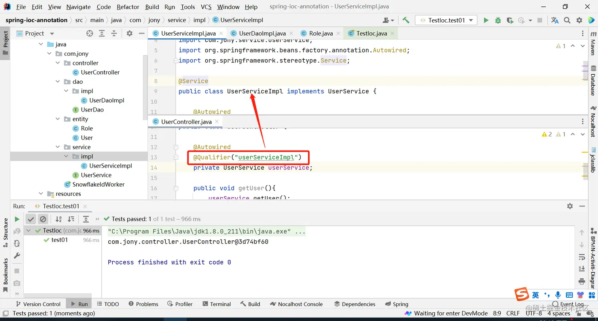Open the Maven tool window
598x321 pixels.
coord(593,44)
